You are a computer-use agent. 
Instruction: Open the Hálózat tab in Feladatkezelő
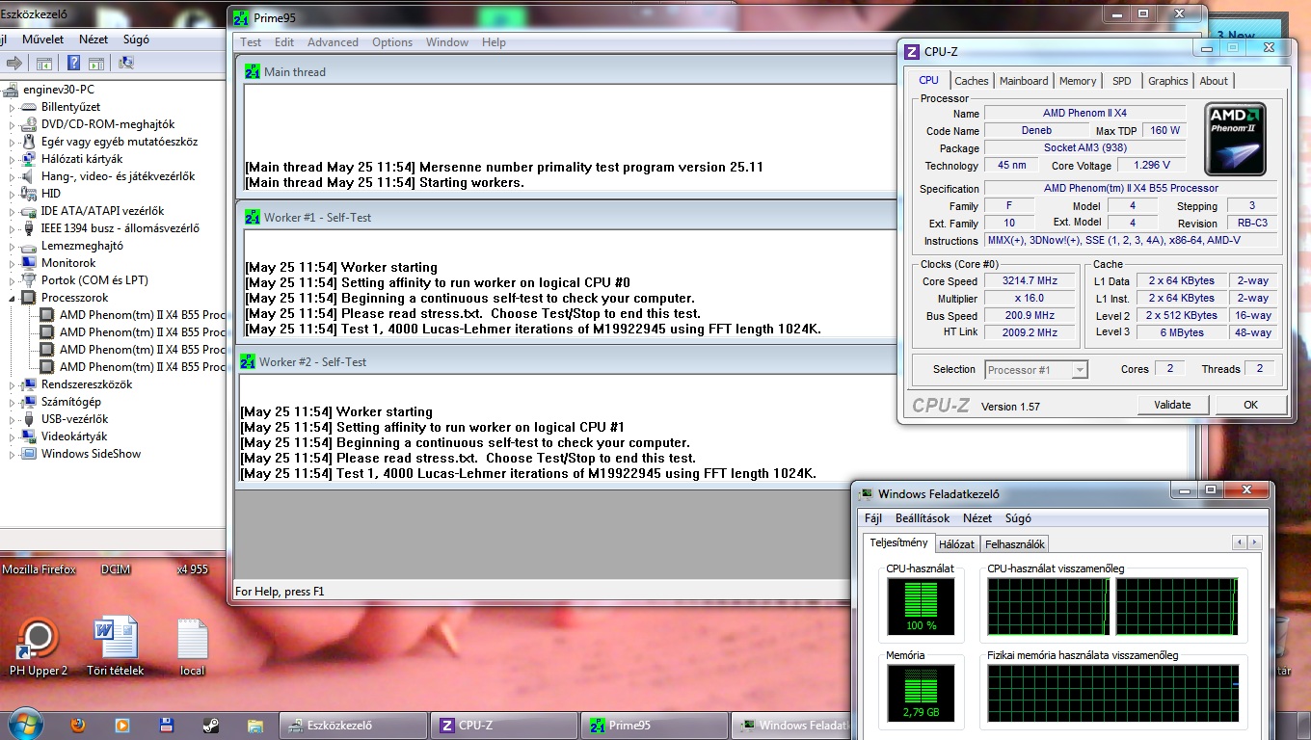click(956, 544)
